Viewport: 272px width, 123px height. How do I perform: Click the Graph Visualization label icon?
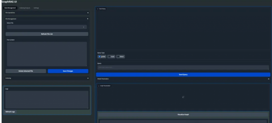99,86
